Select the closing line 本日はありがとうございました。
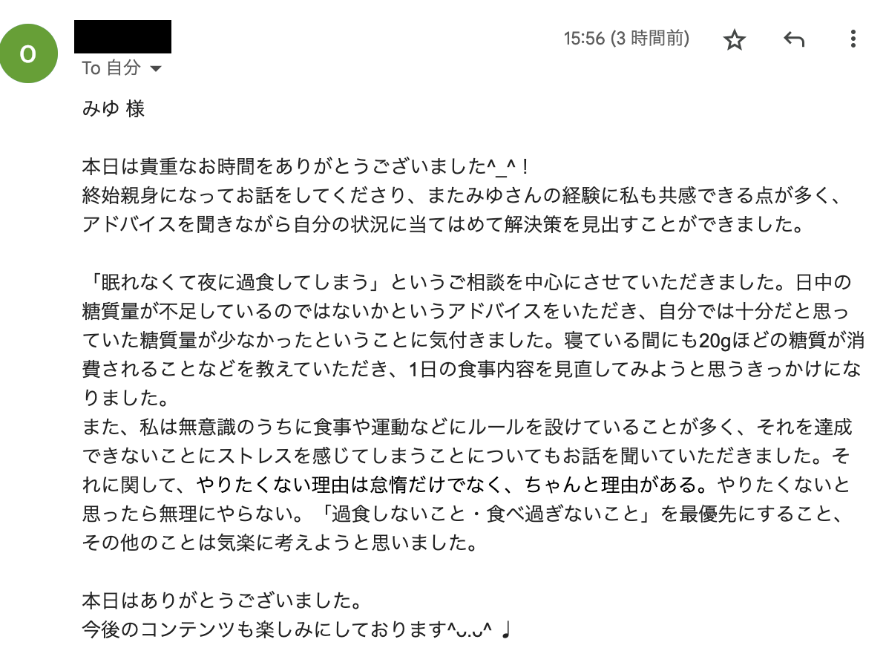Screen dimensions: 886x671 [x=223, y=600]
